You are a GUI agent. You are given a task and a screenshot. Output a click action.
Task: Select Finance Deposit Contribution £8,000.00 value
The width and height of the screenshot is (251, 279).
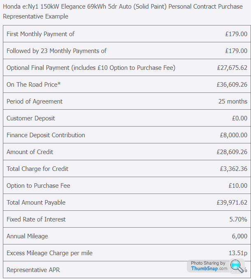point(234,135)
